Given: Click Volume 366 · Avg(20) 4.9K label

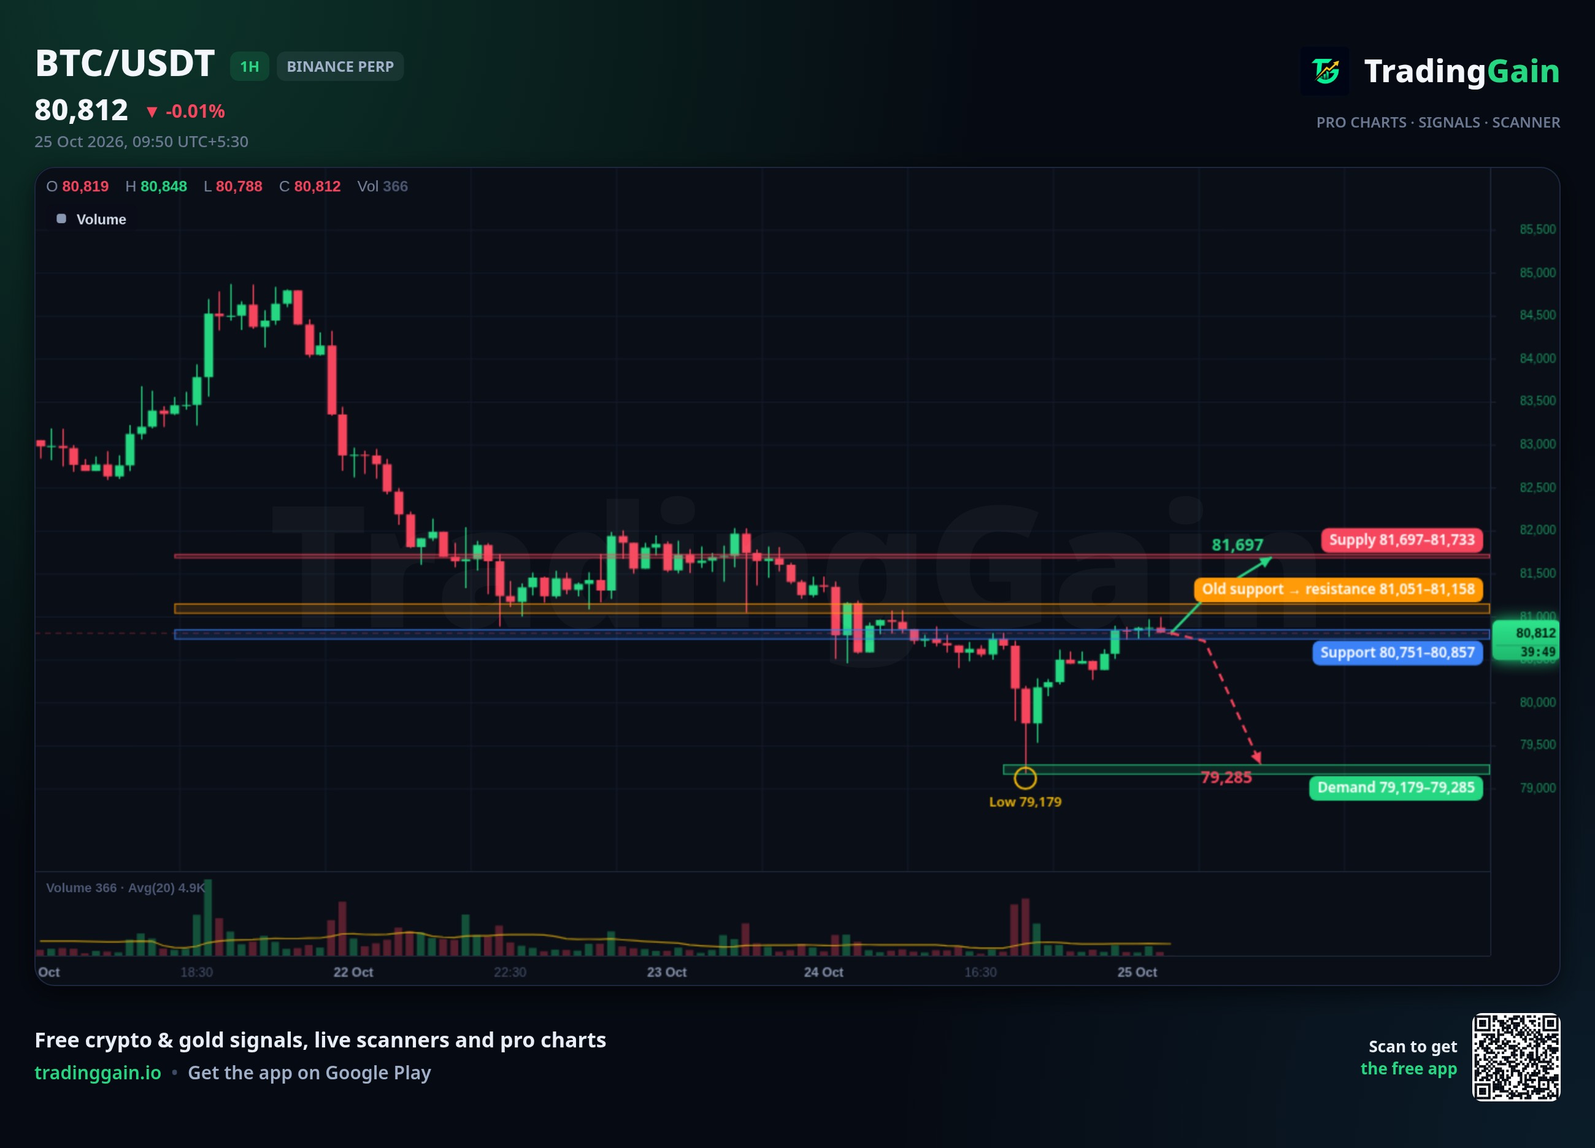Looking at the screenshot, I should (x=125, y=888).
